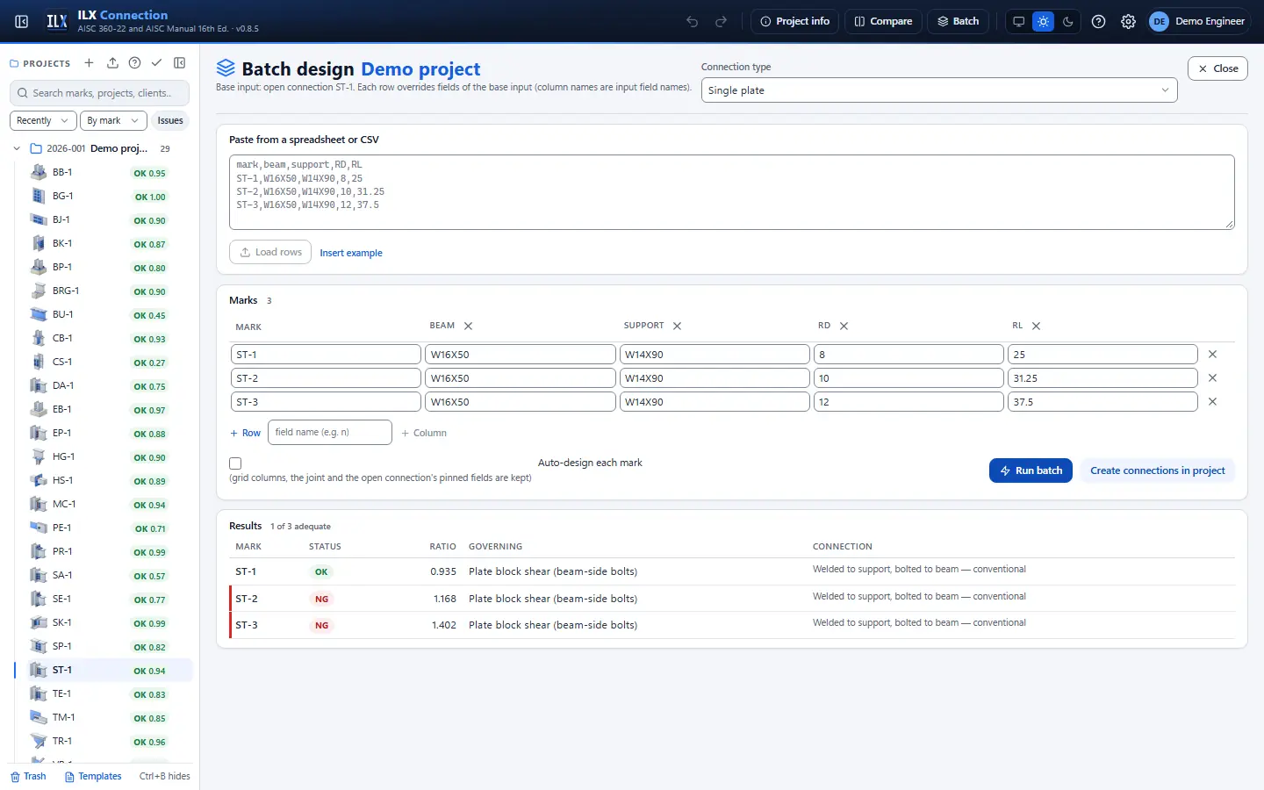Enable the Auto-design each mark checkbox
Viewport: 1264px width, 790px height.
tap(235, 463)
